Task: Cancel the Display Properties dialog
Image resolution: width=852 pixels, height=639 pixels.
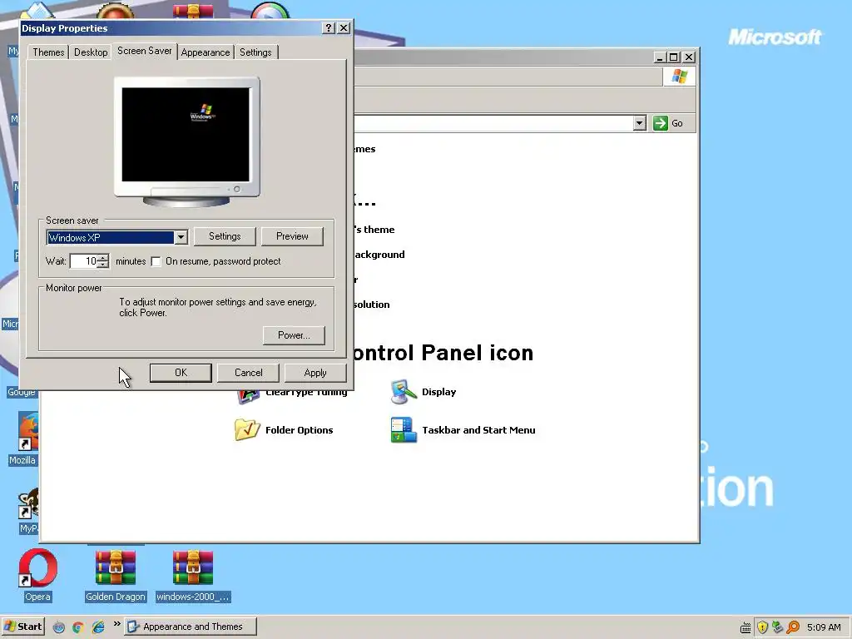Action: pos(248,373)
